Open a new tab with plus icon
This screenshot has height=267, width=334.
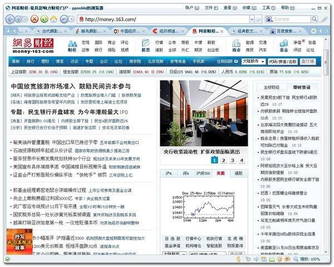(313, 31)
